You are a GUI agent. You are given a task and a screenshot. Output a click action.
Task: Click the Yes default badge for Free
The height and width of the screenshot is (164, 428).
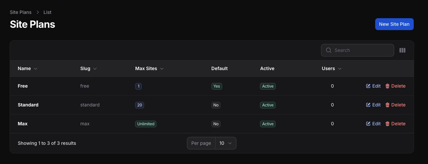[216, 86]
